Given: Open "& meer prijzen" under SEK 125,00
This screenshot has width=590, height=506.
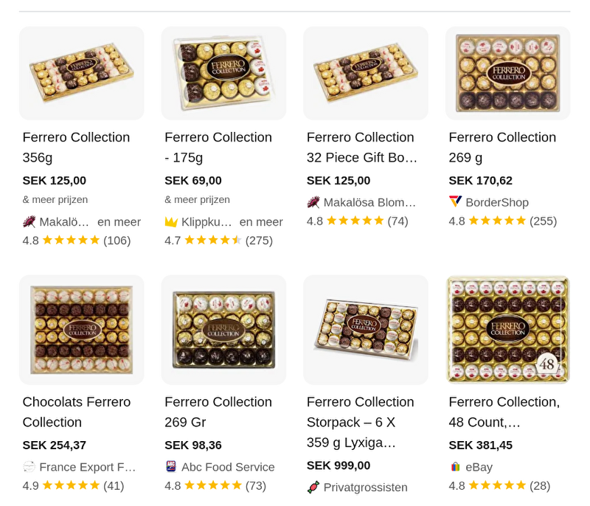Looking at the screenshot, I should (55, 199).
